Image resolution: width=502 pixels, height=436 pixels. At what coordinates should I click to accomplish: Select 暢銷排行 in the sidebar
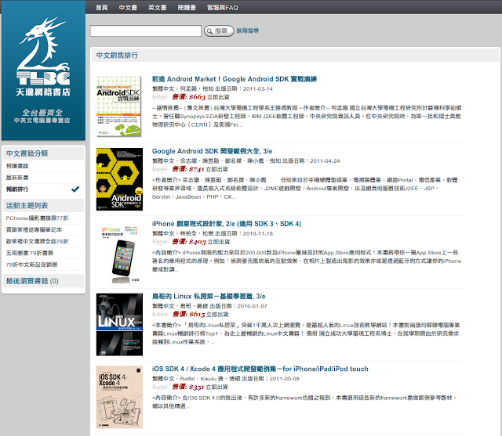pos(17,189)
